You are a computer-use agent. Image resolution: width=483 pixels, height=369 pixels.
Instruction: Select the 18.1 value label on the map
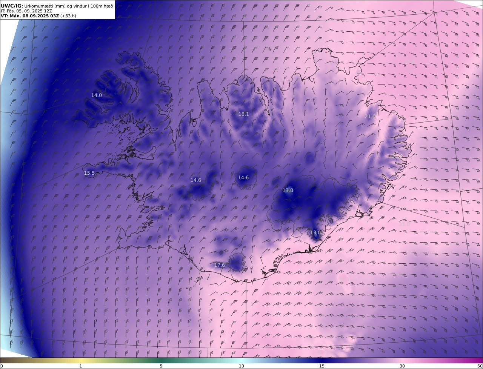(x=243, y=114)
